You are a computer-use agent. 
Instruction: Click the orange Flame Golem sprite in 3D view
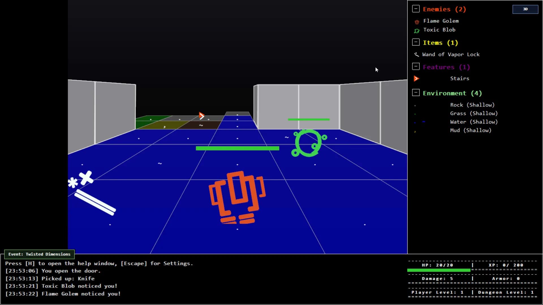(237, 197)
